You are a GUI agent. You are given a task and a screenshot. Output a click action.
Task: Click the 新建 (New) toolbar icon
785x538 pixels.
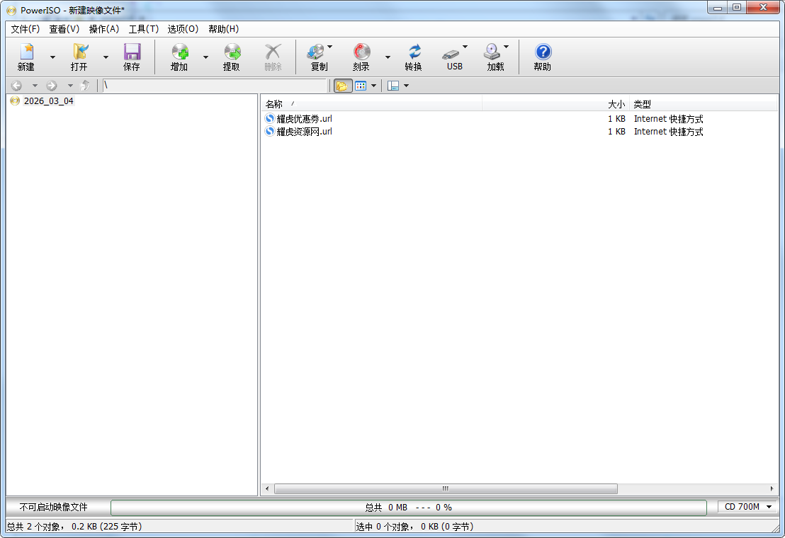tap(26, 57)
